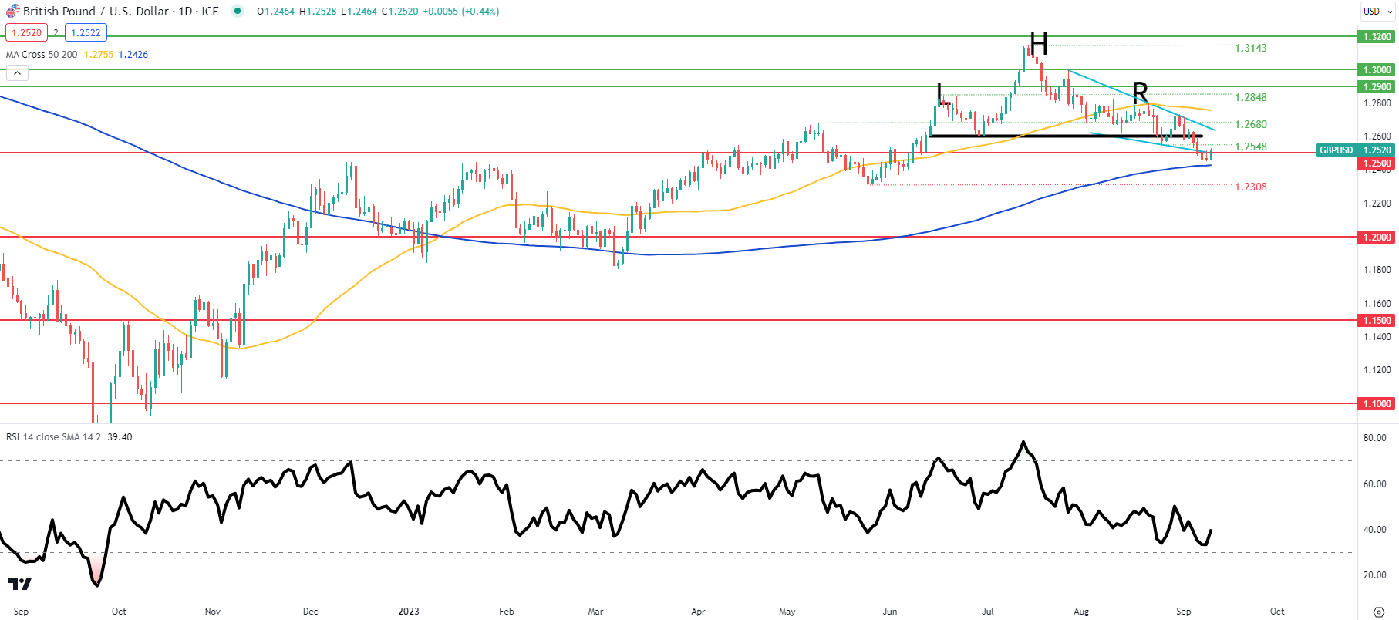The width and height of the screenshot is (1399, 620).
Task: Click the RSI 20.00 scale label
Action: [1375, 575]
